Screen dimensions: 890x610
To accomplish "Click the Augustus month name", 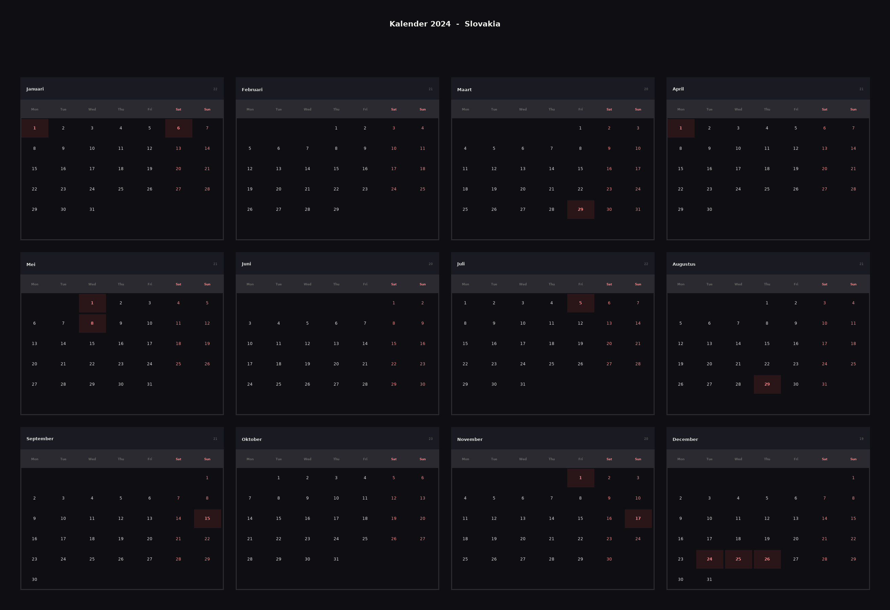I will 684,264.
